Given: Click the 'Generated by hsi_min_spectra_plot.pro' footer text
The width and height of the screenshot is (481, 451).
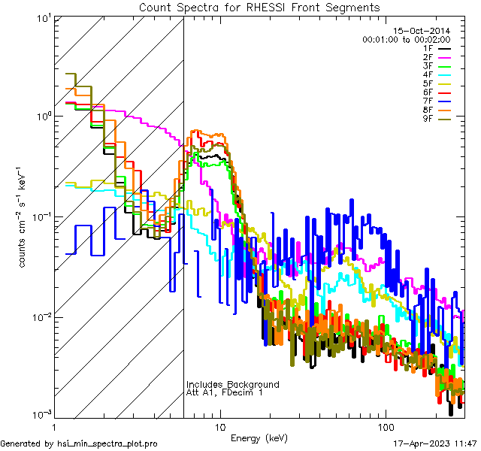Looking at the screenshot, I should [79, 443].
